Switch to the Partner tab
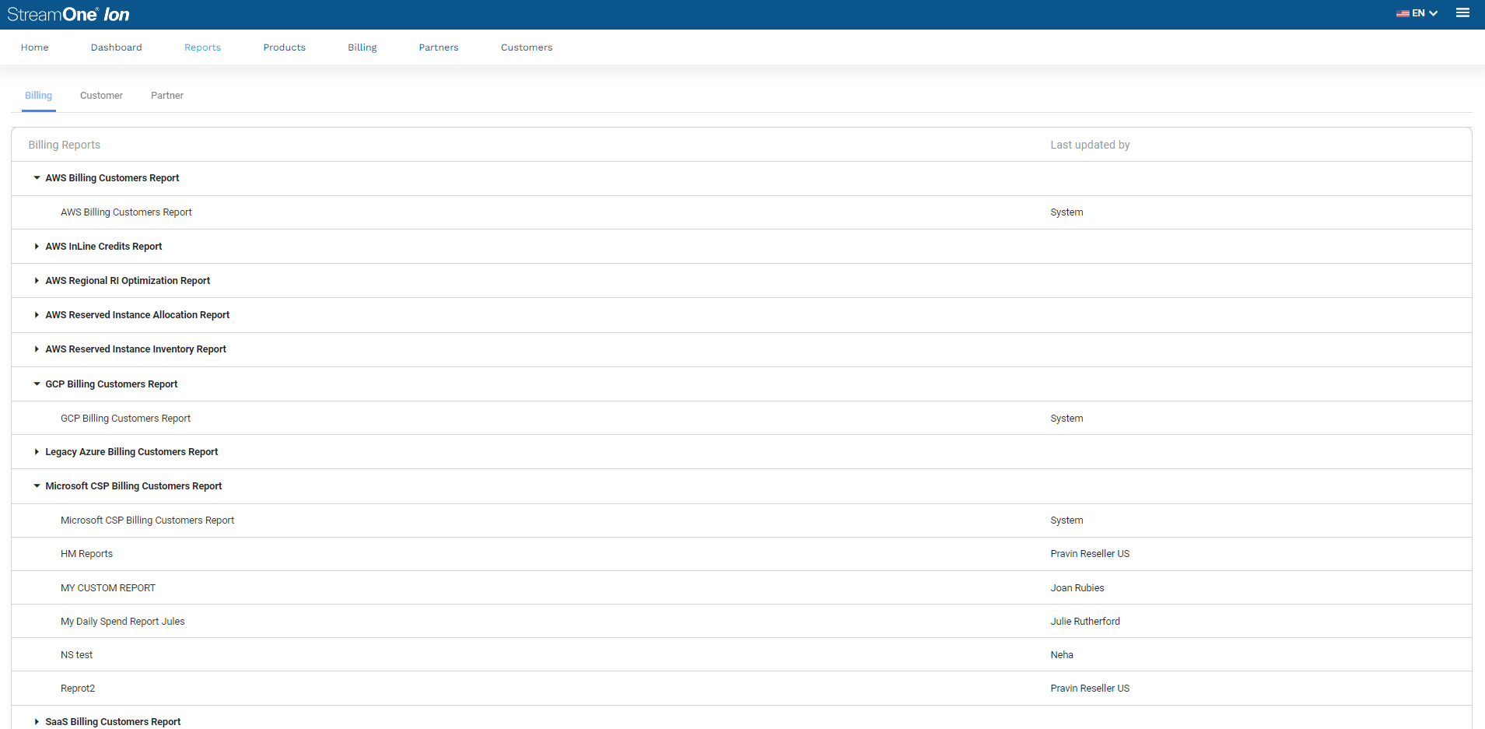The width and height of the screenshot is (1485, 729). pos(167,96)
